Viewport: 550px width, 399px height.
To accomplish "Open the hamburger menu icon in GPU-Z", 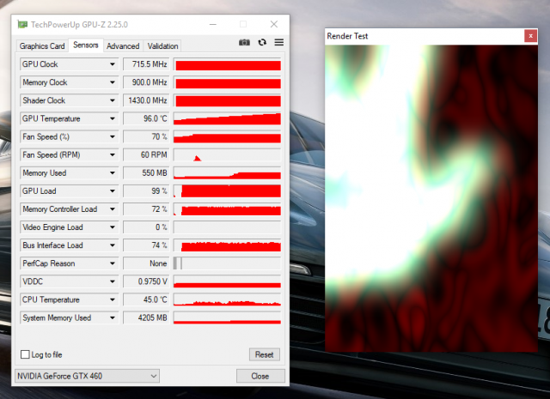I will pyautogui.click(x=278, y=42).
